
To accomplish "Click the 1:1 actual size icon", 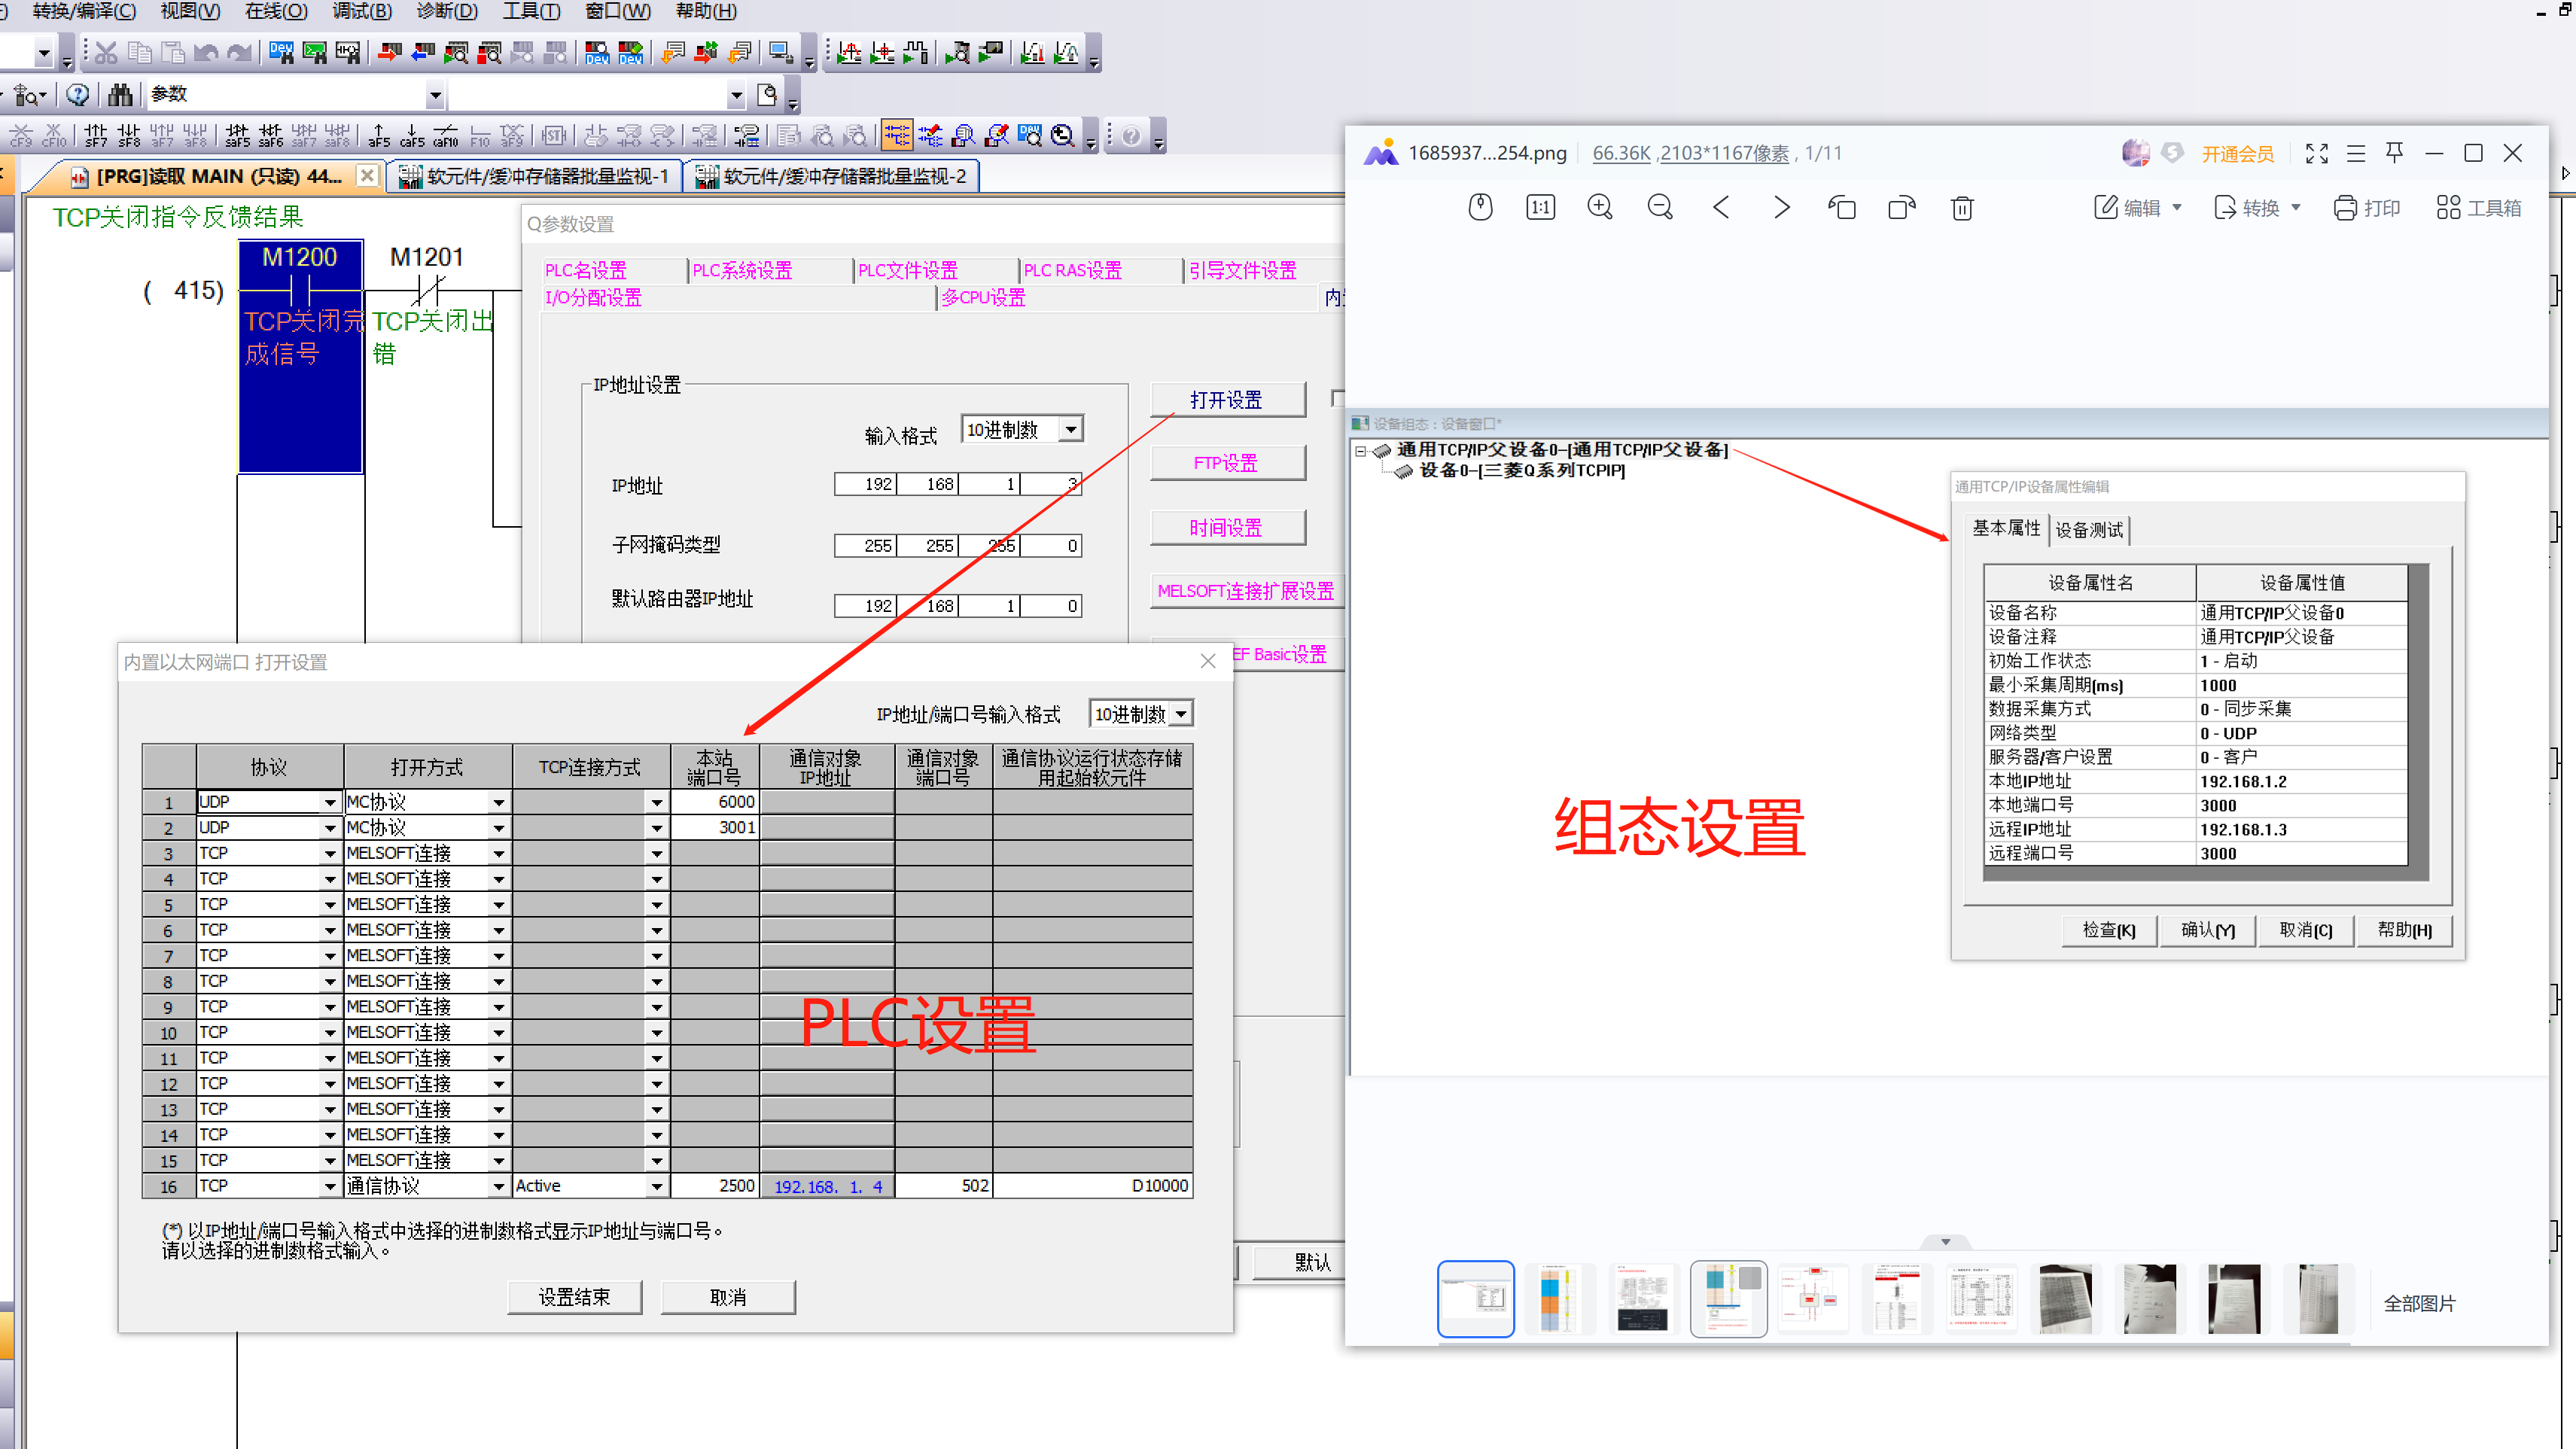I will tap(1540, 207).
